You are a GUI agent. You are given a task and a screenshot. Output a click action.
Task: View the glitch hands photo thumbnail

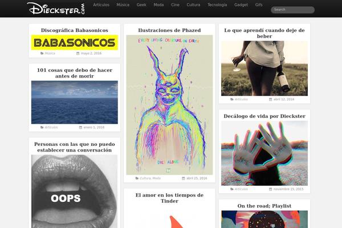point(264,153)
